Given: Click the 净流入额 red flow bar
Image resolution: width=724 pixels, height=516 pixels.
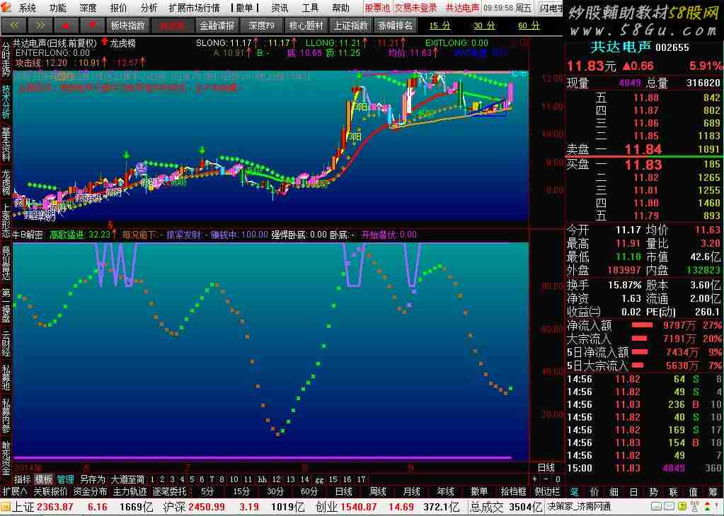Looking at the screenshot, I should coord(642,326).
